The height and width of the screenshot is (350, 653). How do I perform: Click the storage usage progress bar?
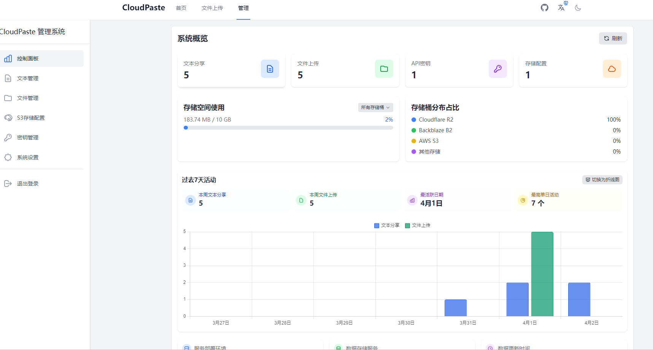(288, 128)
